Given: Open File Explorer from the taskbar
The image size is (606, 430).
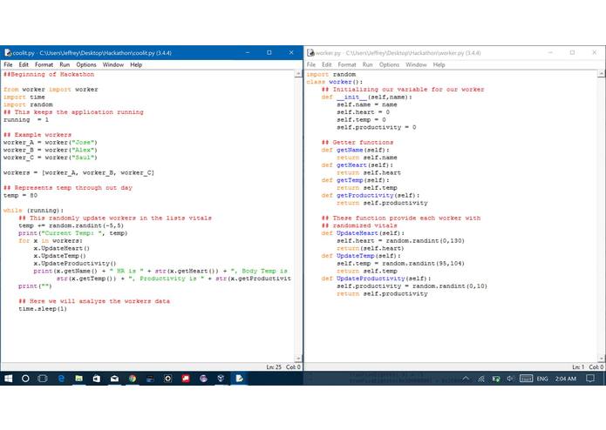Looking at the screenshot, I should click(x=78, y=379).
